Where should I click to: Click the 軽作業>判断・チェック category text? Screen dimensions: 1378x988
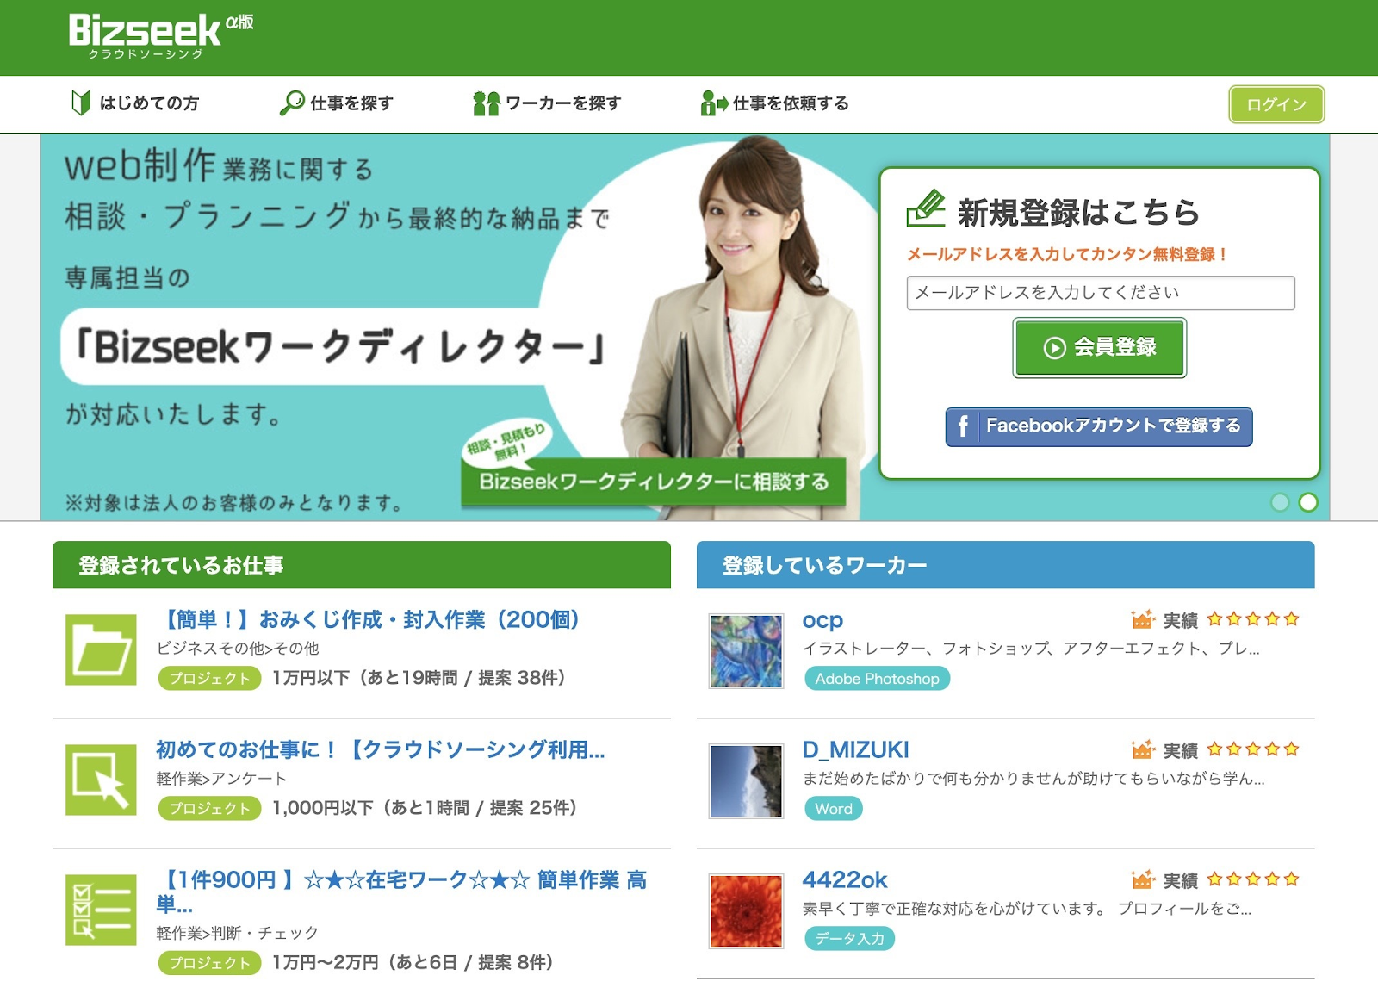(x=238, y=933)
